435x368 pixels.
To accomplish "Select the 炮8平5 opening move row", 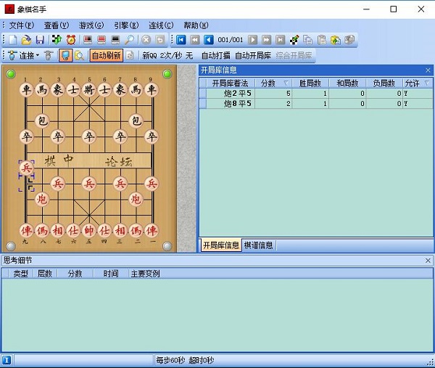I will pyautogui.click(x=316, y=104).
